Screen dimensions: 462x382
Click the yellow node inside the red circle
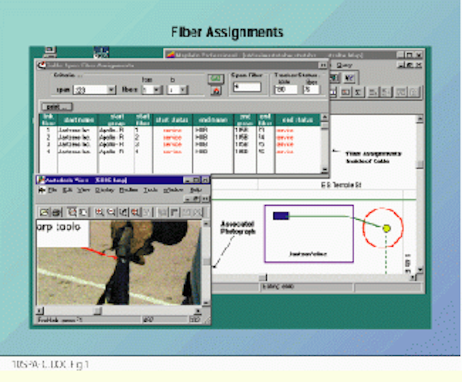[x=386, y=228]
